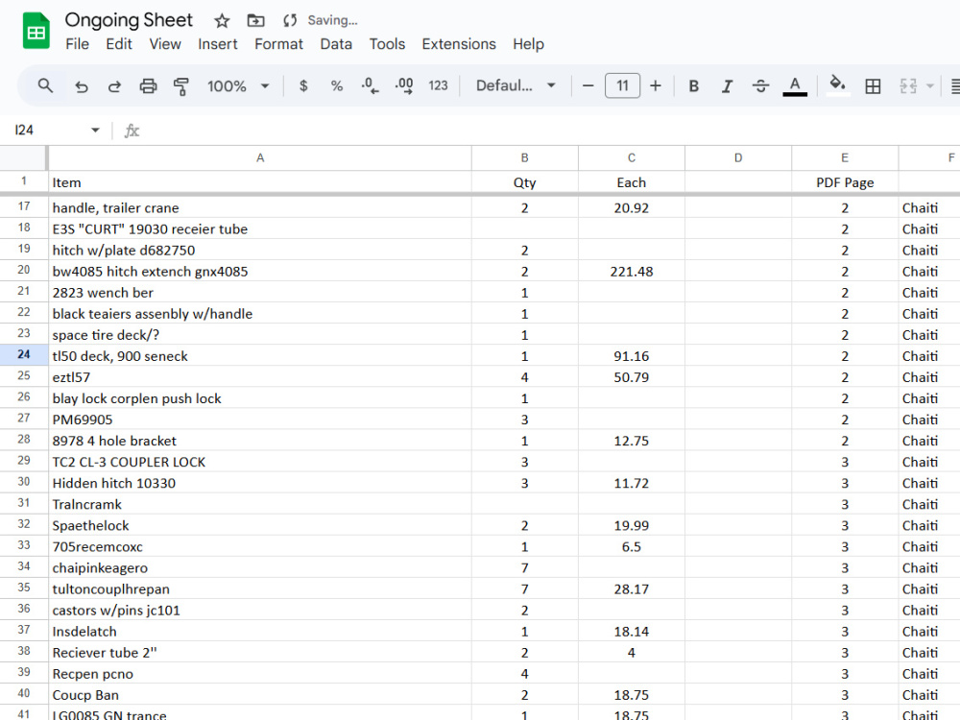This screenshot has height=720, width=960.
Task: Open the Help menu
Action: 528,44
